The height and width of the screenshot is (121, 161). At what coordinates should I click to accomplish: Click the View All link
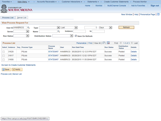click(x=97, y=43)
